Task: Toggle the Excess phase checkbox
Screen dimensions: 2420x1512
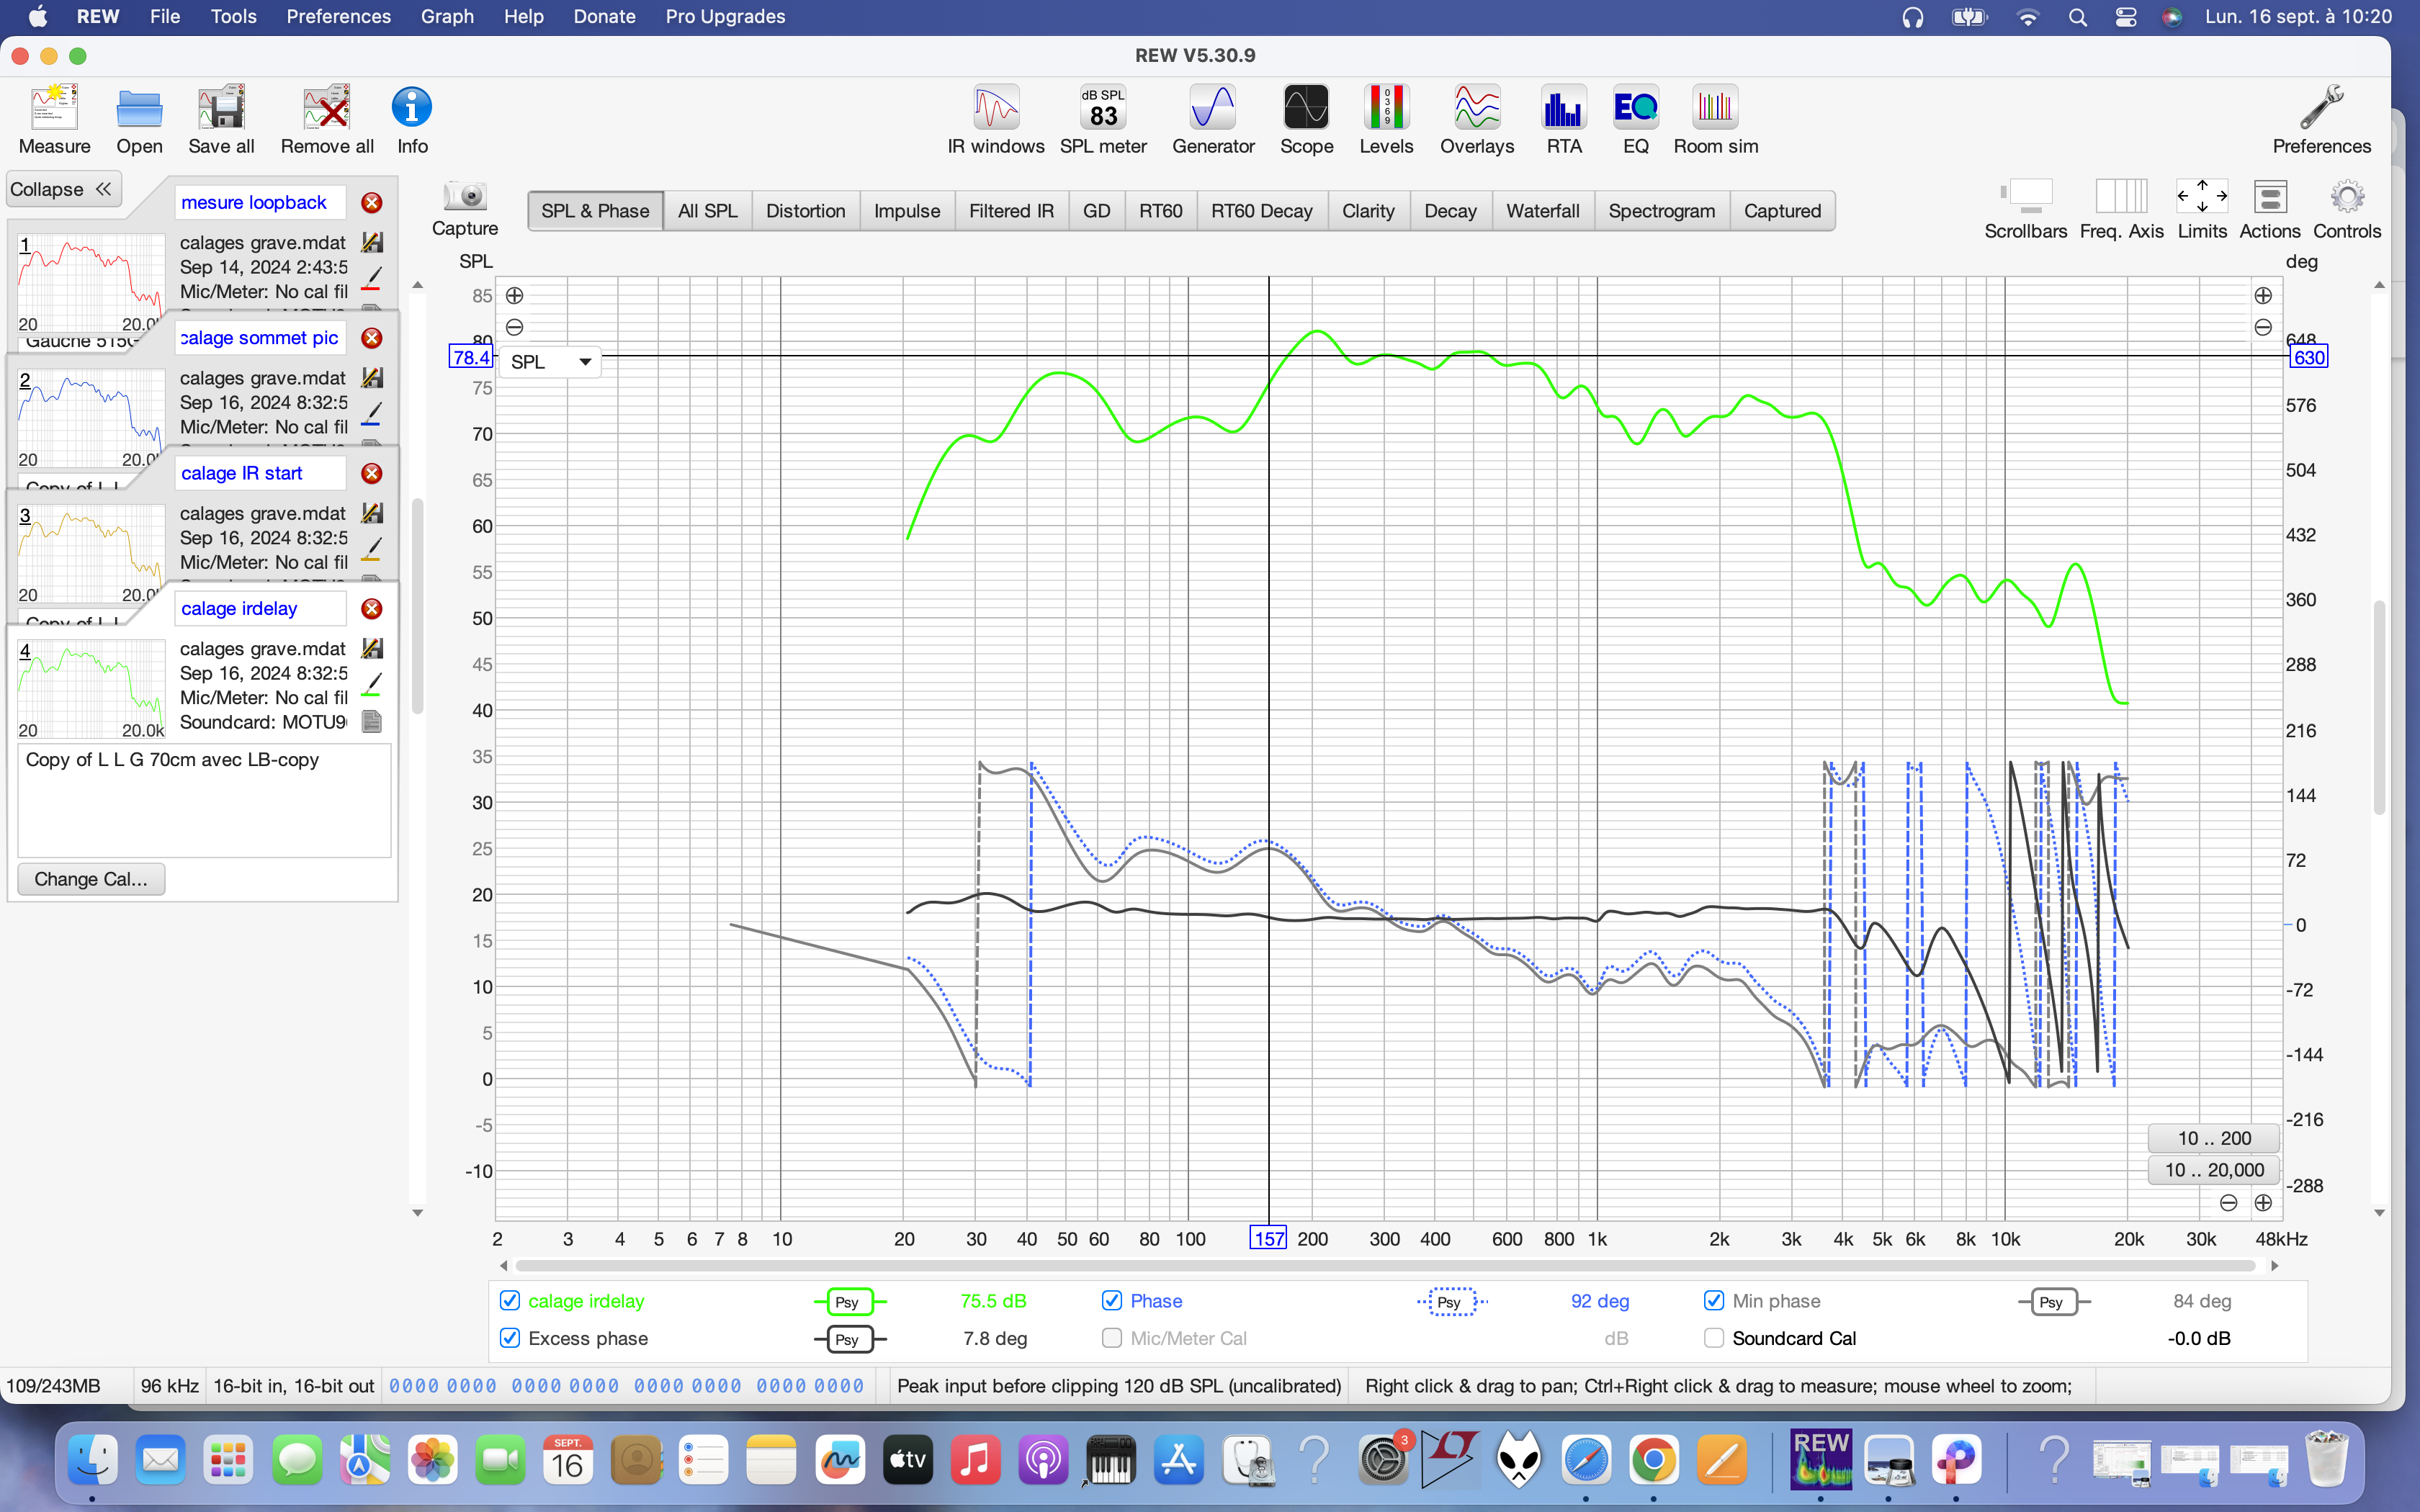Action: [x=510, y=1338]
